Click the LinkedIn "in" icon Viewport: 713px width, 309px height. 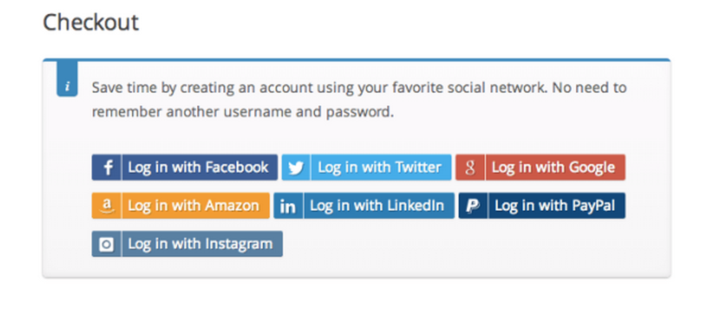click(x=289, y=205)
